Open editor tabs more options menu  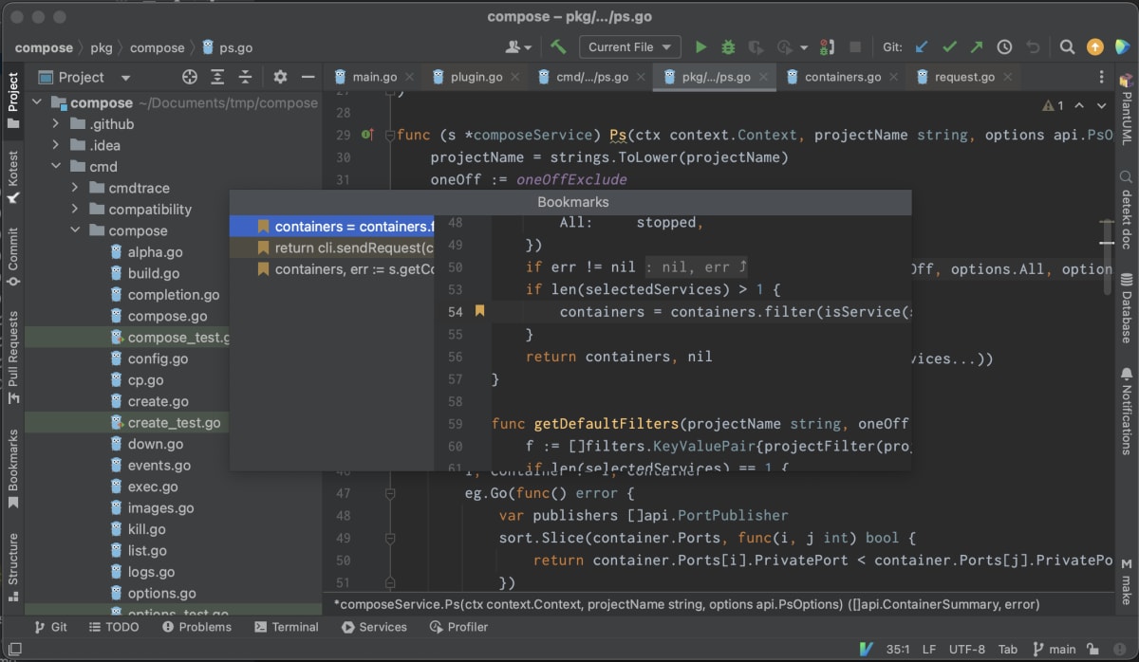pos(1101,77)
